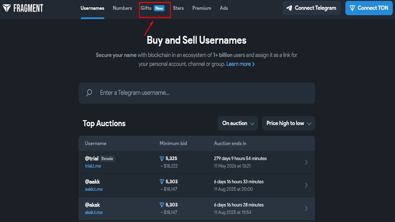Image resolution: width=395 pixels, height=222 pixels.
Task: Select the Ads tab
Action: click(224, 8)
